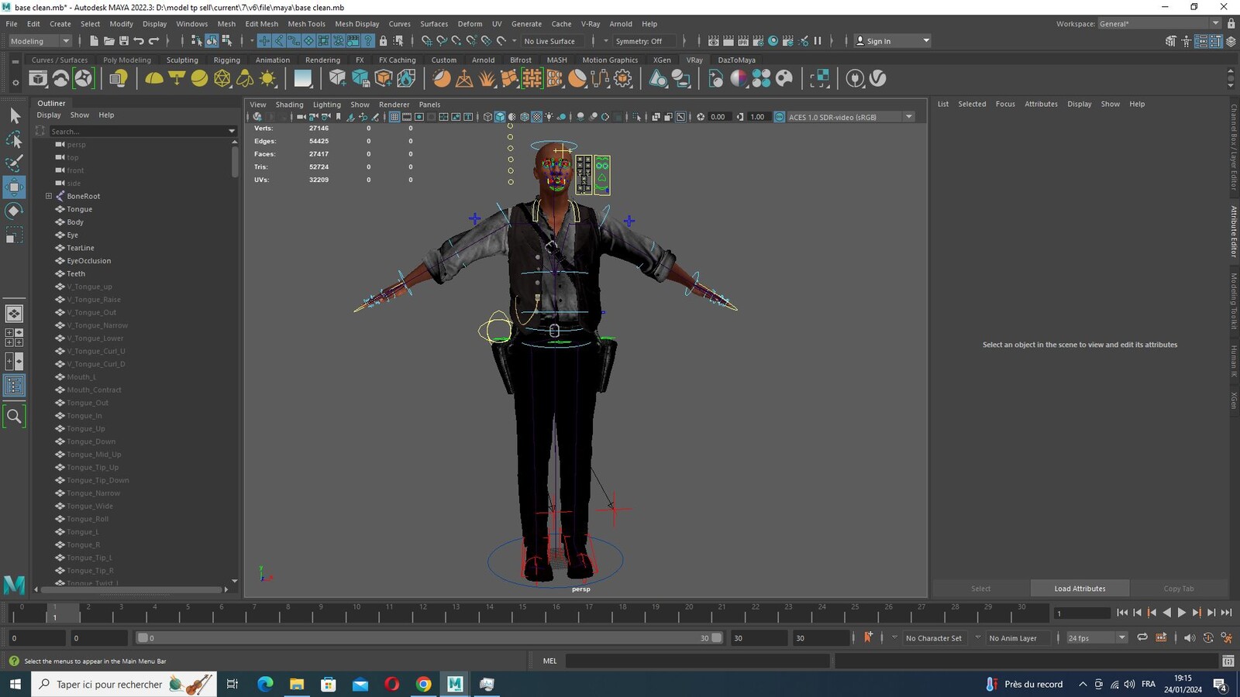Screen dimensions: 1240x697
Task: Click the Load Attributes button
Action: [1080, 589]
